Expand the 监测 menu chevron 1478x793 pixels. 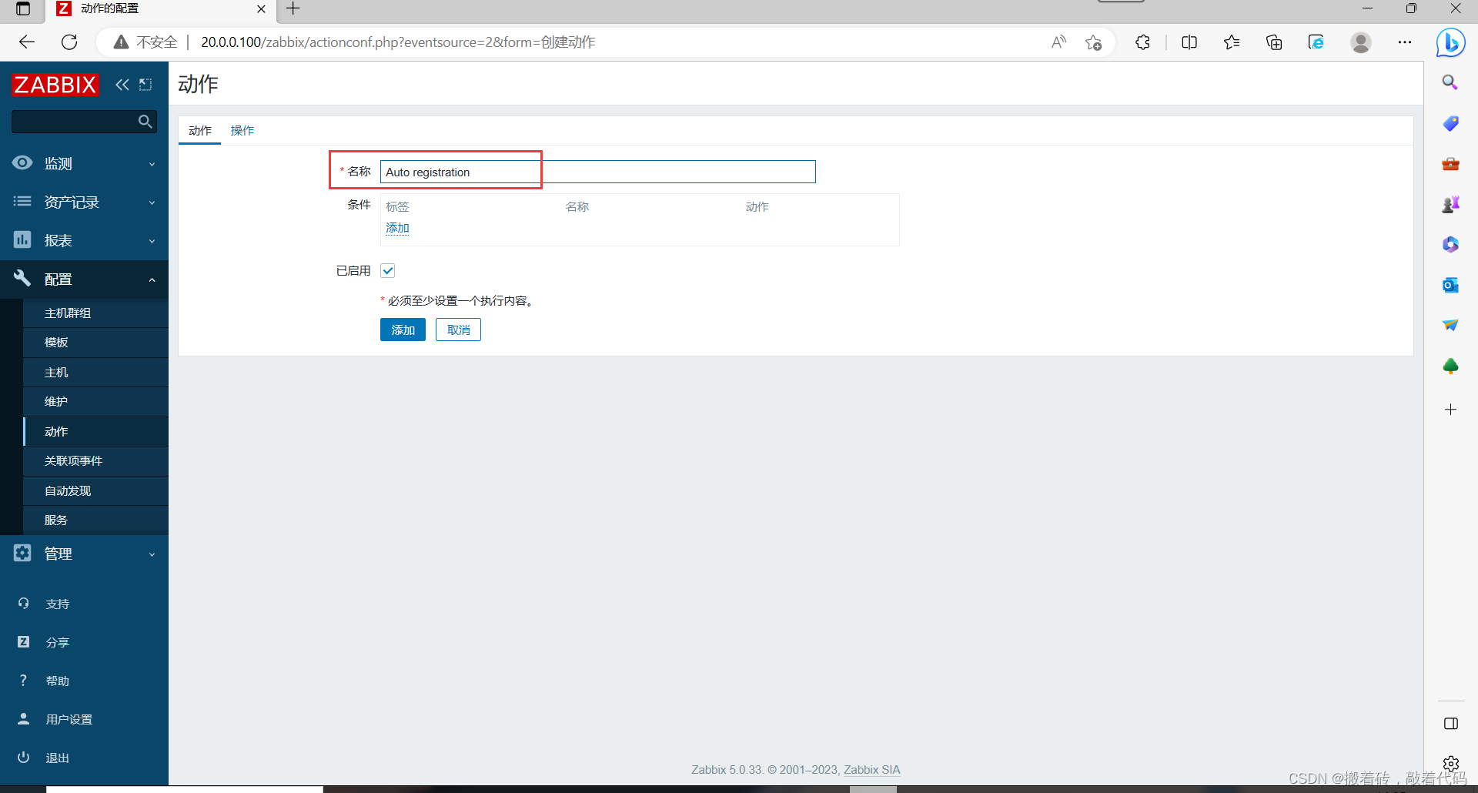(x=152, y=164)
